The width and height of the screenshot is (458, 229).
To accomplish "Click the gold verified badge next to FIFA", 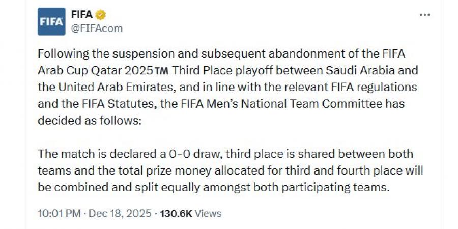I will (x=101, y=15).
